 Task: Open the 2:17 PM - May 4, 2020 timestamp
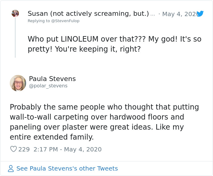pyautogui.click(x=68, y=149)
